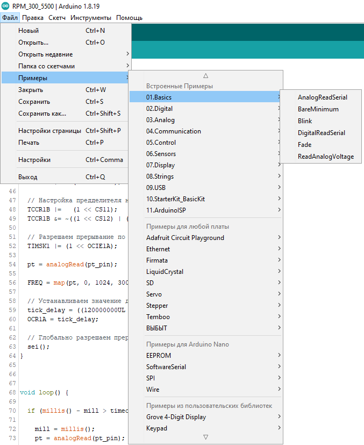Open the Fade example
The image size is (364, 445).
pyautogui.click(x=304, y=145)
